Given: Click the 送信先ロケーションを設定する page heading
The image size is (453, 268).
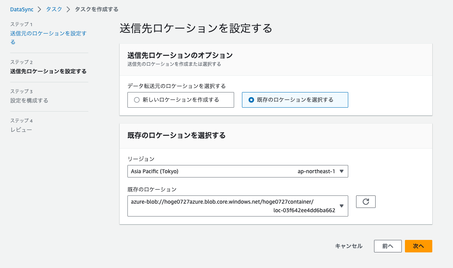Looking at the screenshot, I should (195, 28).
